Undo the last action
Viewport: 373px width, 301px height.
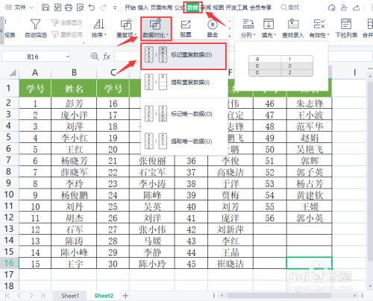pyautogui.click(x=92, y=7)
